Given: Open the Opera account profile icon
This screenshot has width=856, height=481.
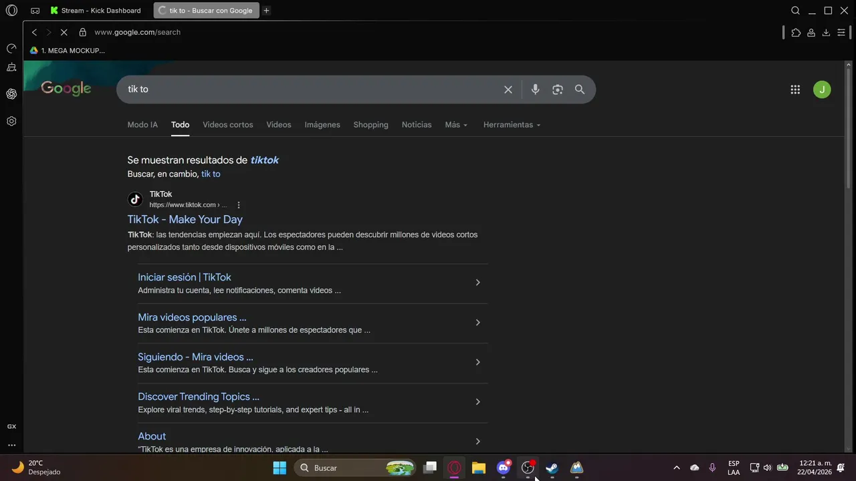Looking at the screenshot, I should pyautogui.click(x=811, y=32).
